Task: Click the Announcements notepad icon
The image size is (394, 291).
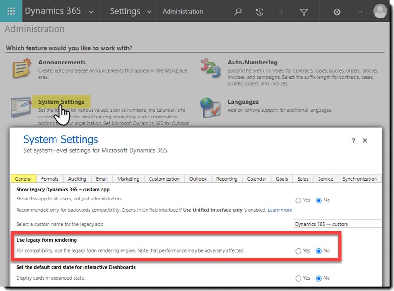Action: point(22,68)
